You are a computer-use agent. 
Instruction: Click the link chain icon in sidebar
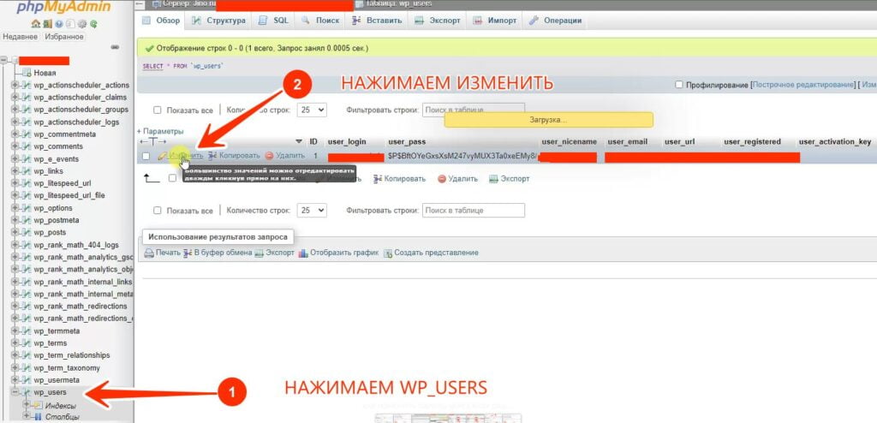pos(115,47)
